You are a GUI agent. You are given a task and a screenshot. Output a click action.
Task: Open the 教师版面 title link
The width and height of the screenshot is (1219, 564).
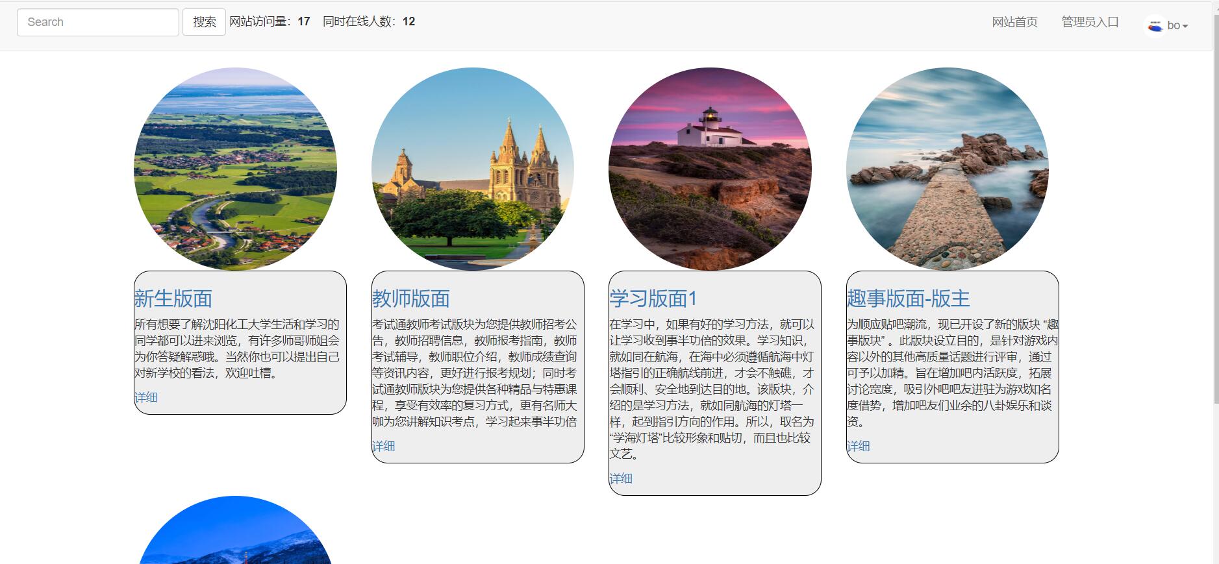(411, 299)
